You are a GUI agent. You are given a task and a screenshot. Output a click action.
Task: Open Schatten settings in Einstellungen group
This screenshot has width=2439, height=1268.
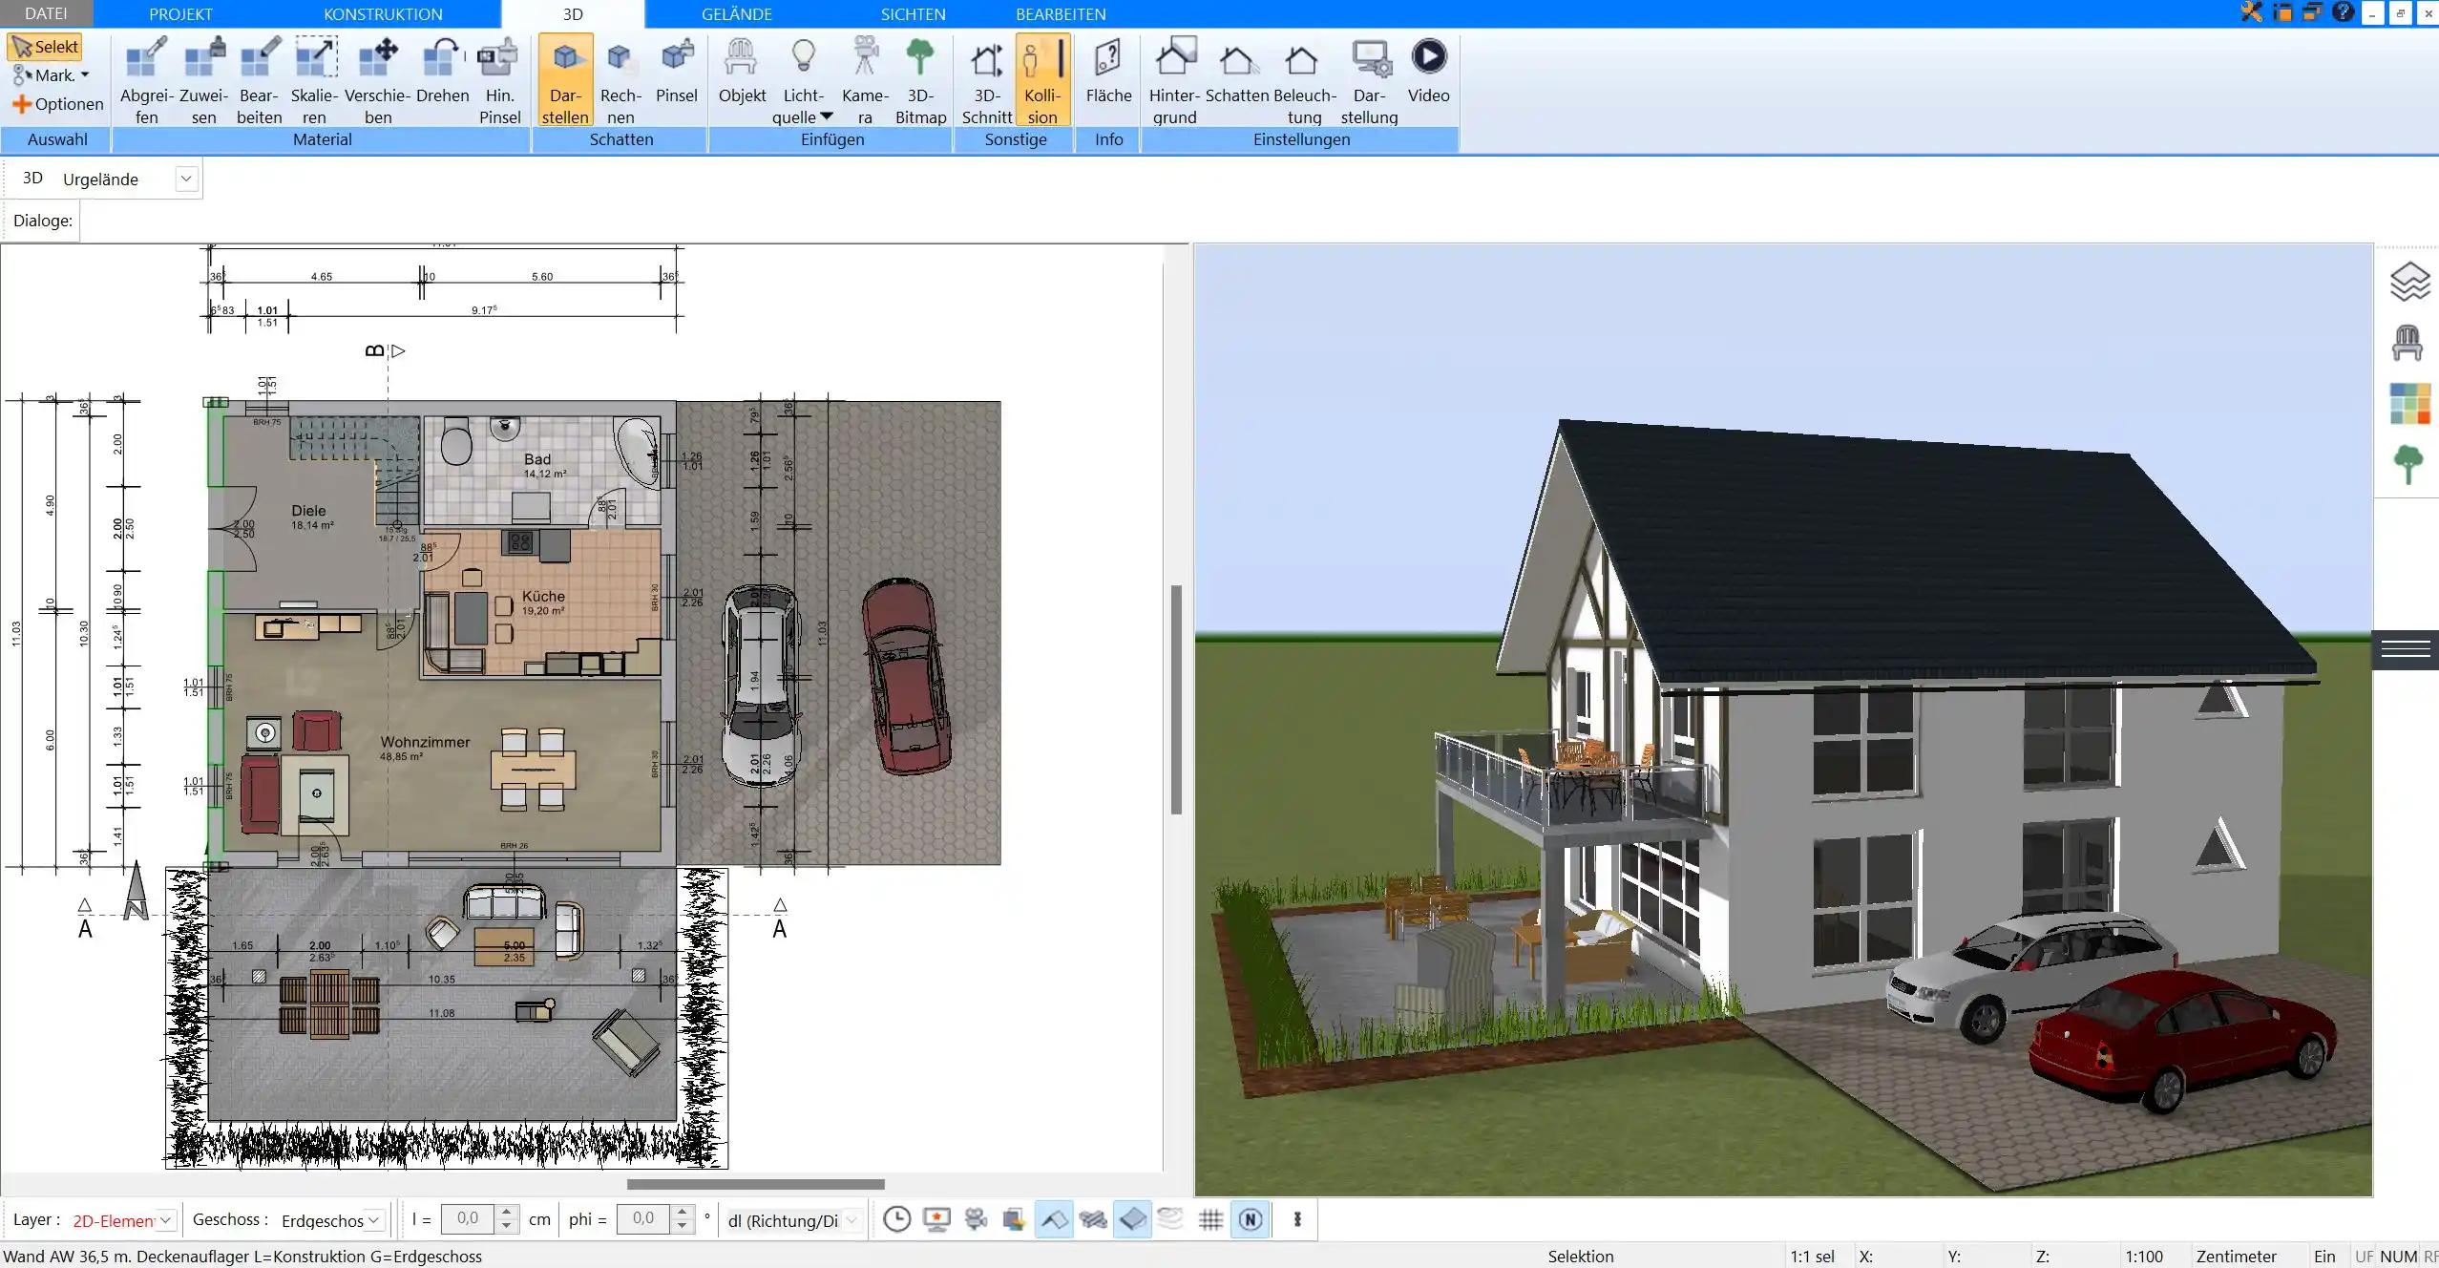point(1237,71)
